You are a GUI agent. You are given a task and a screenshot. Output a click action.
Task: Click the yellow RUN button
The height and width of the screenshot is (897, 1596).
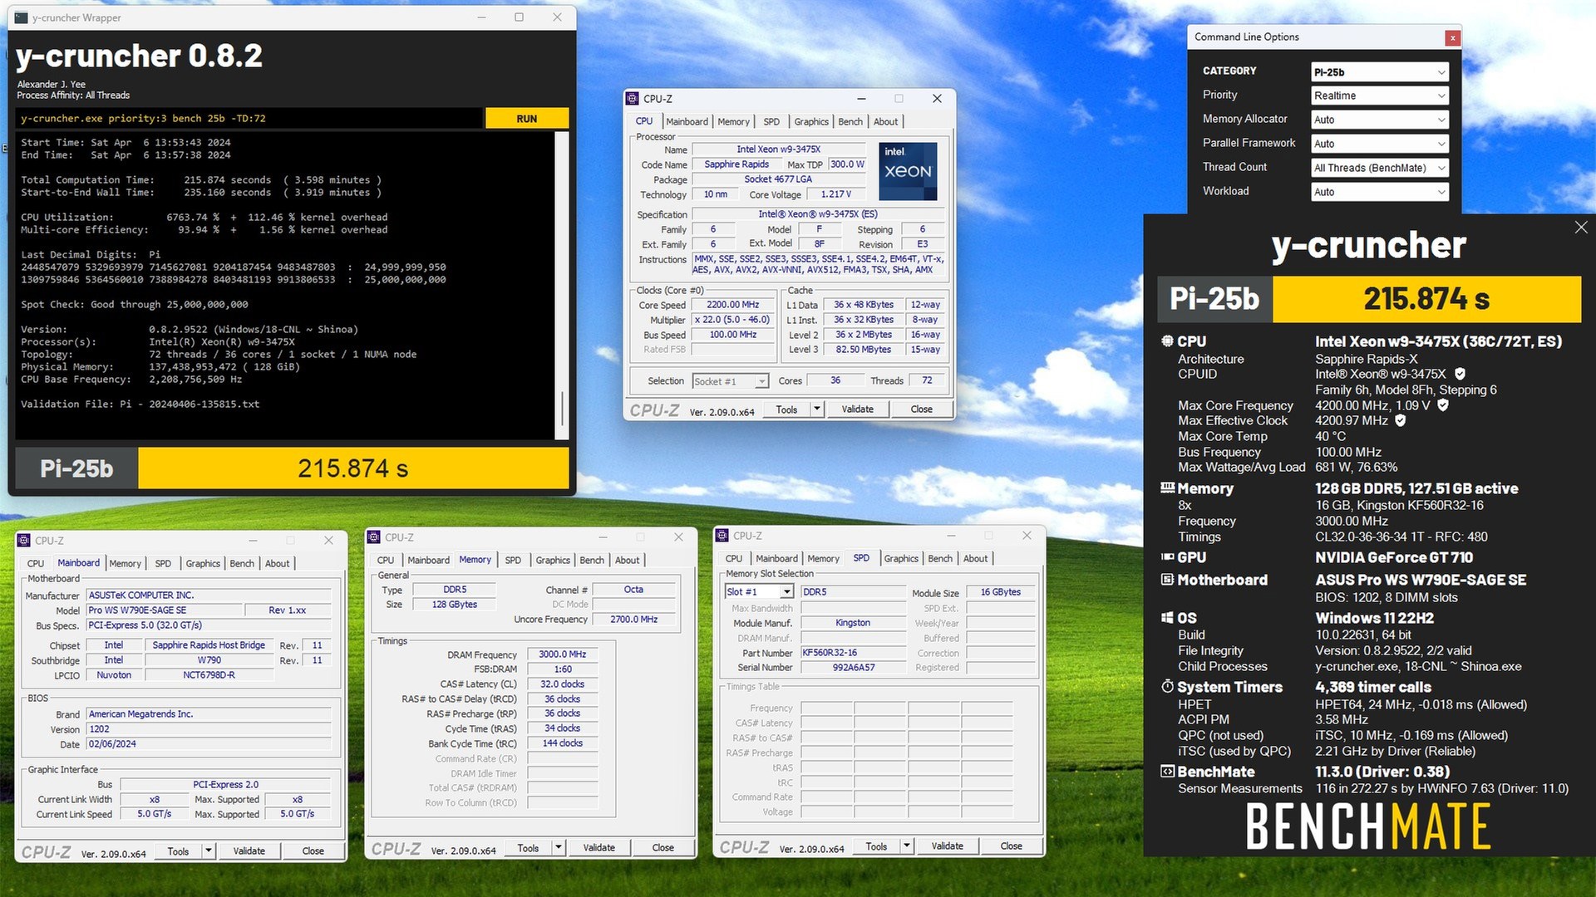526,119
